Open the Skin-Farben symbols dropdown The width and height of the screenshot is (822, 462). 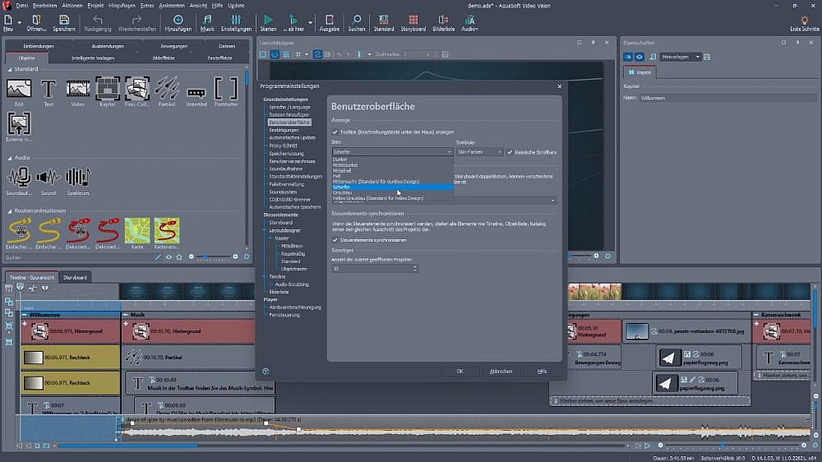(479, 152)
